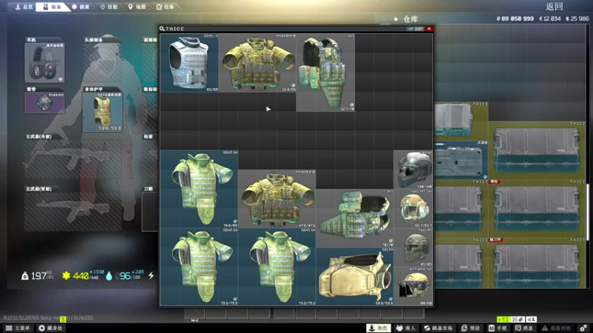Image resolution: width=593 pixels, height=333 pixels.
Task: Select the 6B43 armor with 73.2/73.2 durability
Action: click(x=276, y=266)
